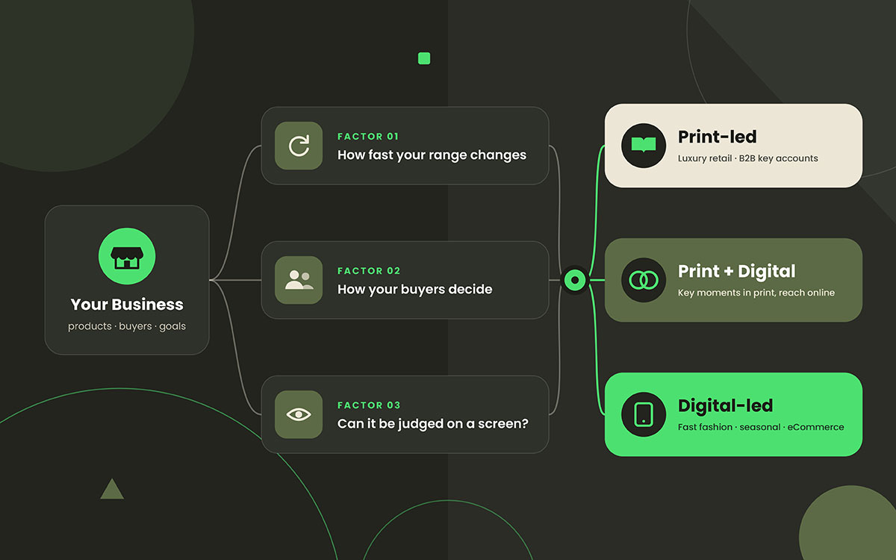This screenshot has width=896, height=560.
Task: Select the Print-led outcome card
Action: (733, 146)
